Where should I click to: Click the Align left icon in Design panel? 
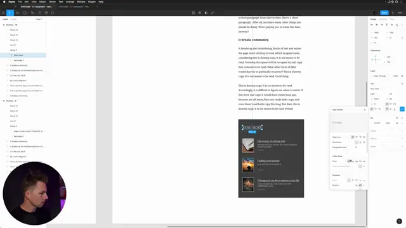372,25
